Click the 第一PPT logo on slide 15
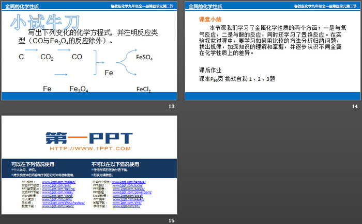This screenshot has width=362, height=224. pos(89,137)
